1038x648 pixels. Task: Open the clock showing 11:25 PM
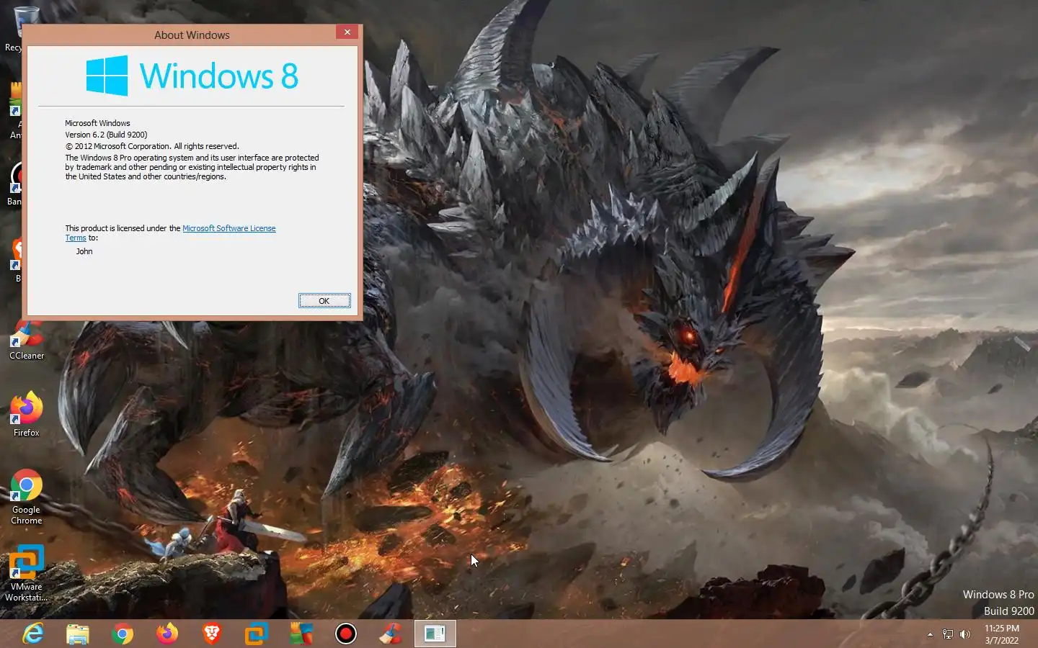pos(1002,634)
